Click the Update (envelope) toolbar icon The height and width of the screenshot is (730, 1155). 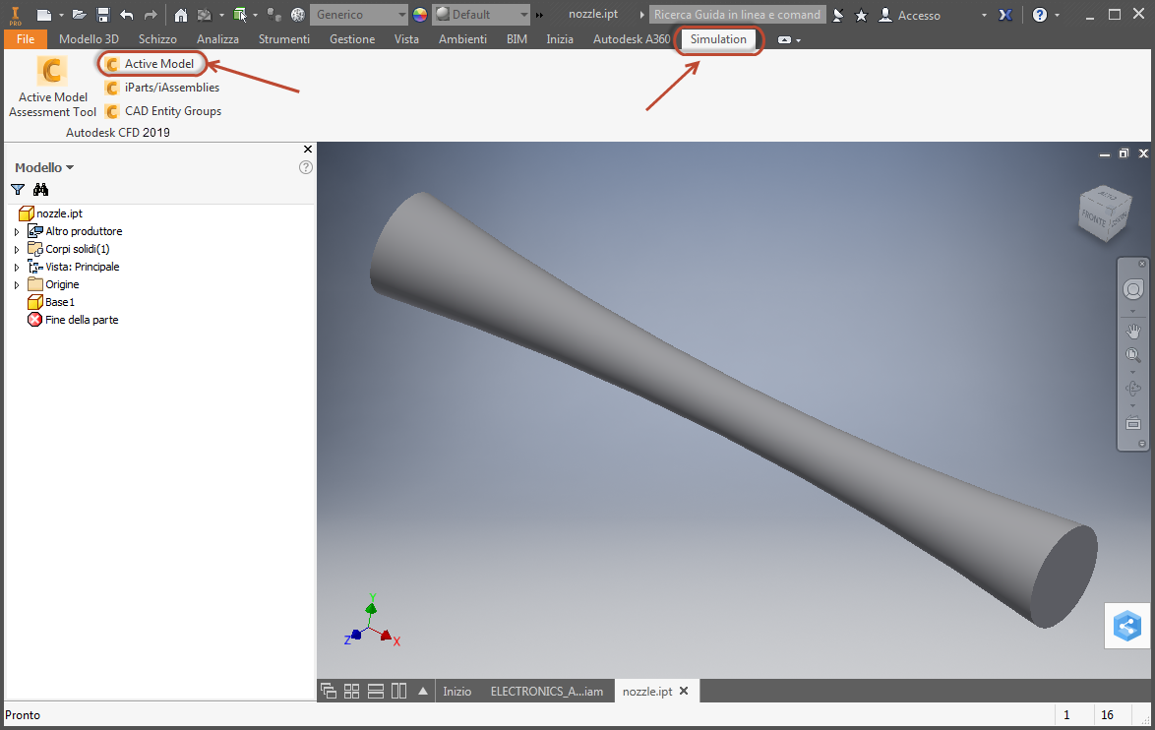pos(204,15)
